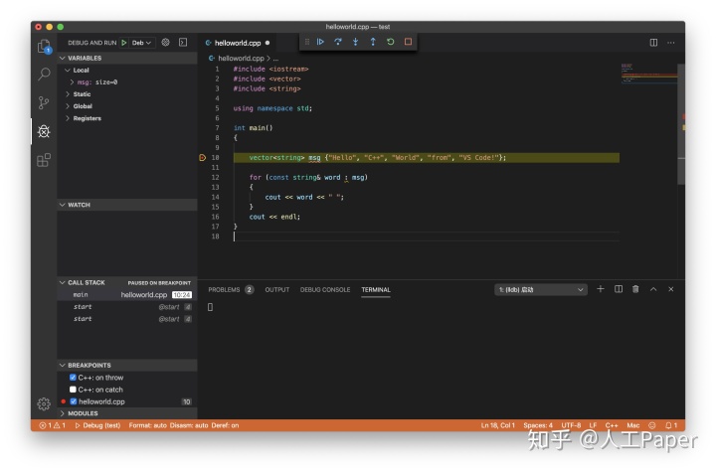Switch to the OUTPUT tab
The width and height of the screenshot is (716, 472).
[x=277, y=289]
